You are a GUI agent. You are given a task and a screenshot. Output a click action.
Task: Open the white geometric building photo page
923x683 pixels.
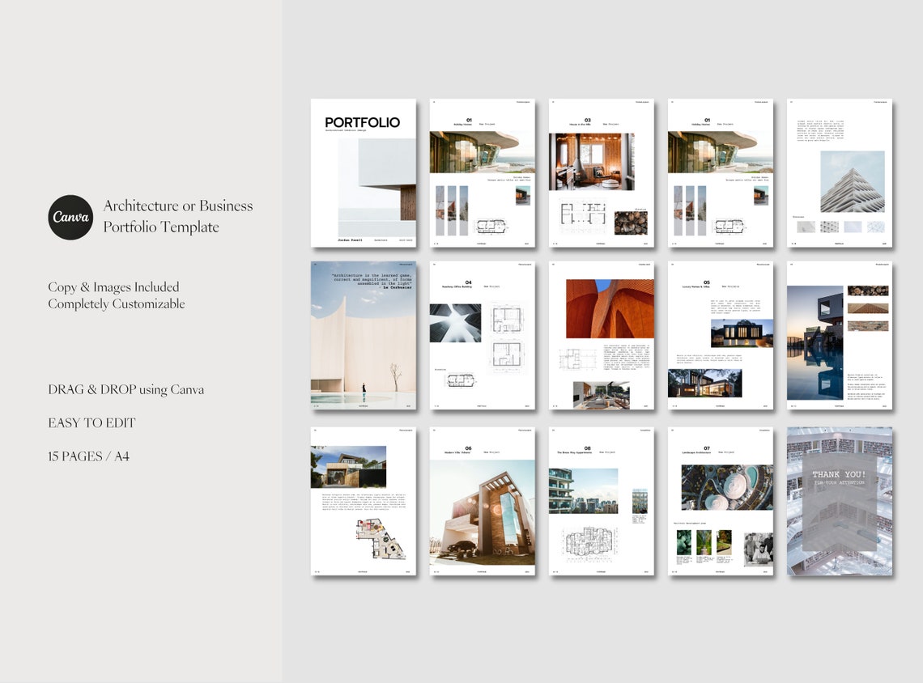coord(839,172)
